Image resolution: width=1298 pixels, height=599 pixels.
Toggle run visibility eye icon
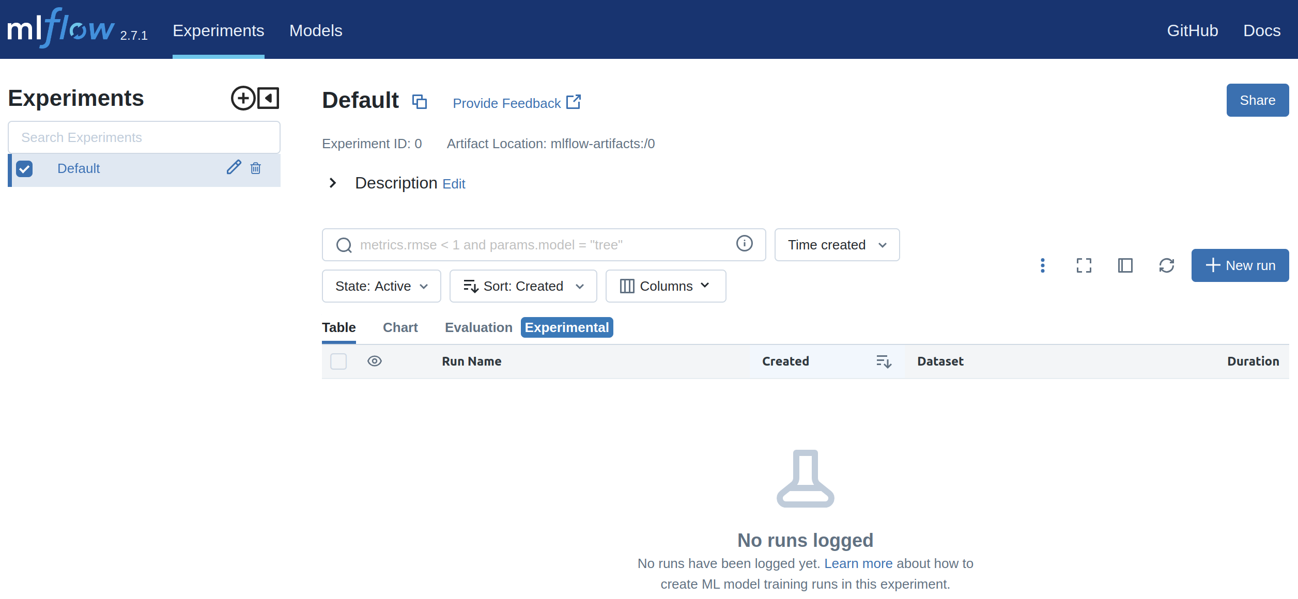click(375, 361)
